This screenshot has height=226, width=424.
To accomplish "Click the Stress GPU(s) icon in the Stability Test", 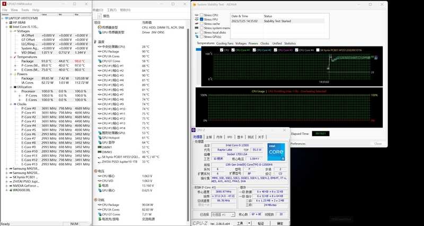I will [x=196, y=37].
